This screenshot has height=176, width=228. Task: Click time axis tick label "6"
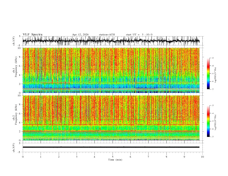point(130,157)
